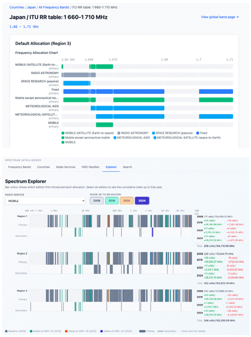Click the Added at WRC-23 legend marker
The image size is (251, 337).
click(x=101, y=331)
